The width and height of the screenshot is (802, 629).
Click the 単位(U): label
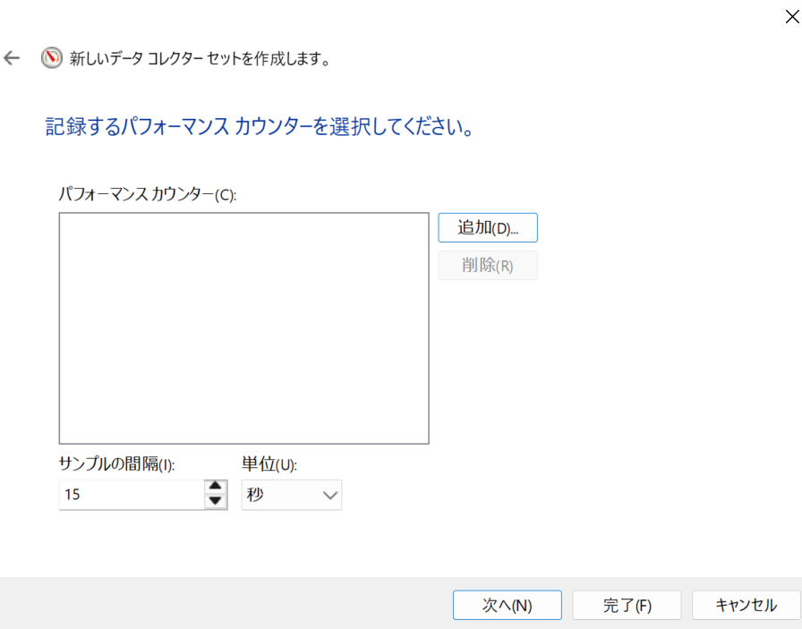(269, 463)
